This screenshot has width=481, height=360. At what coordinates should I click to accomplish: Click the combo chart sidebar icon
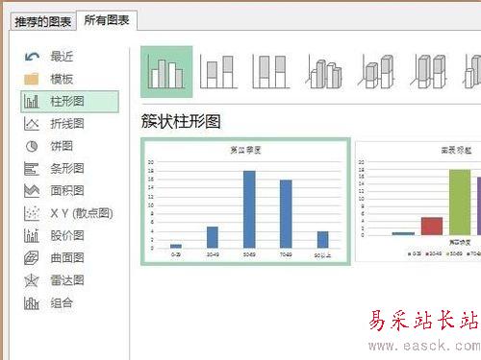pos(32,303)
